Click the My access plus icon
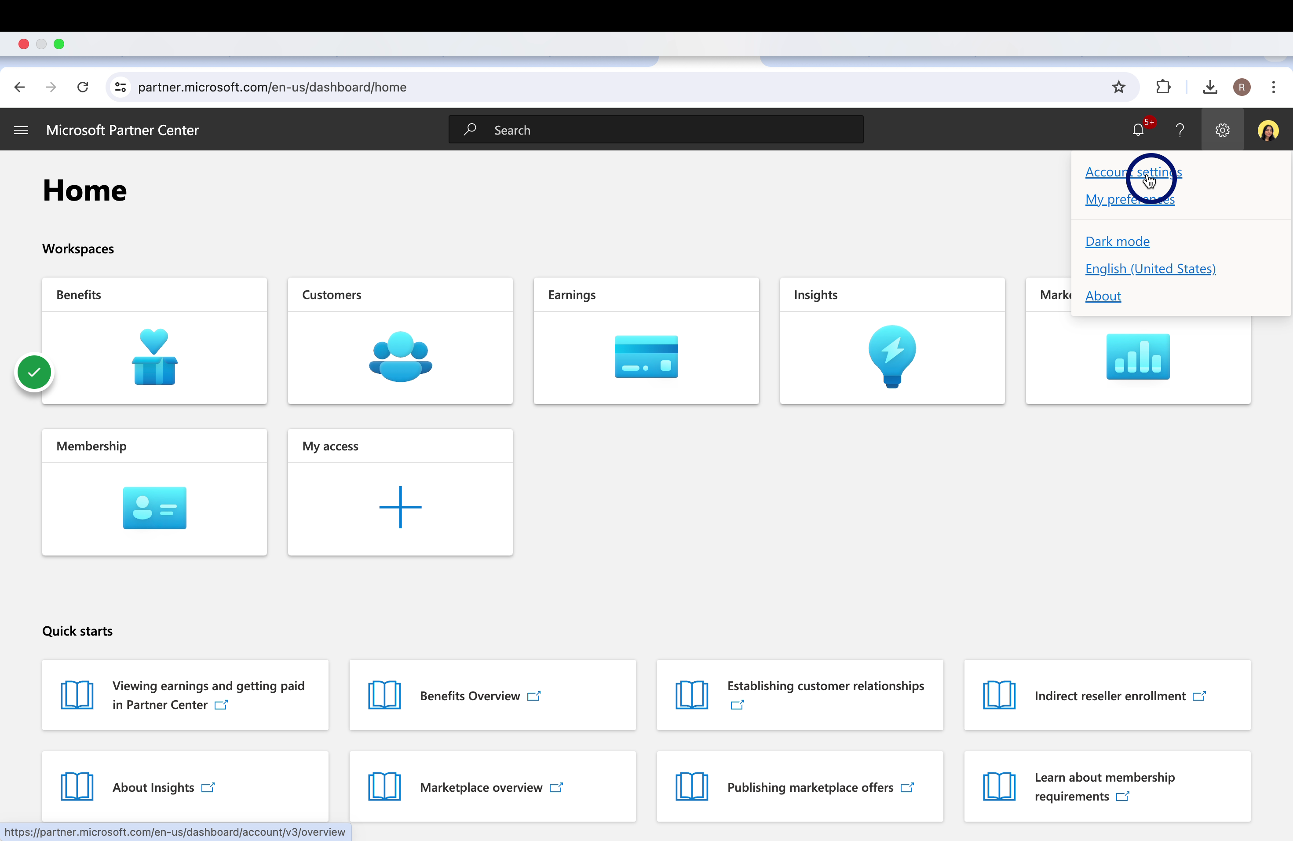Image resolution: width=1293 pixels, height=841 pixels. [400, 507]
